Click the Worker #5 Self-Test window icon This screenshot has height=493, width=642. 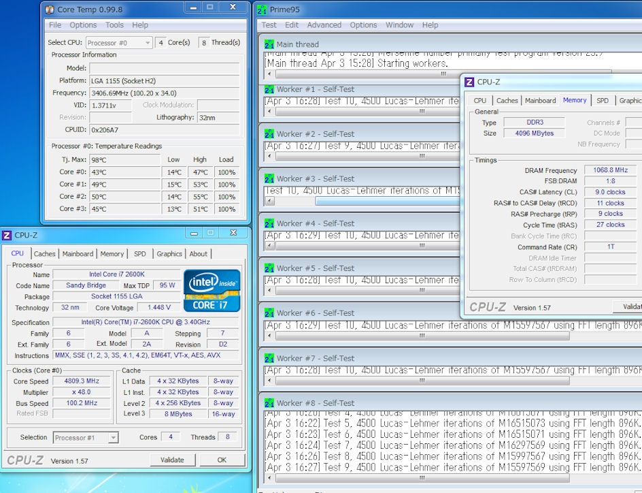[x=269, y=268]
